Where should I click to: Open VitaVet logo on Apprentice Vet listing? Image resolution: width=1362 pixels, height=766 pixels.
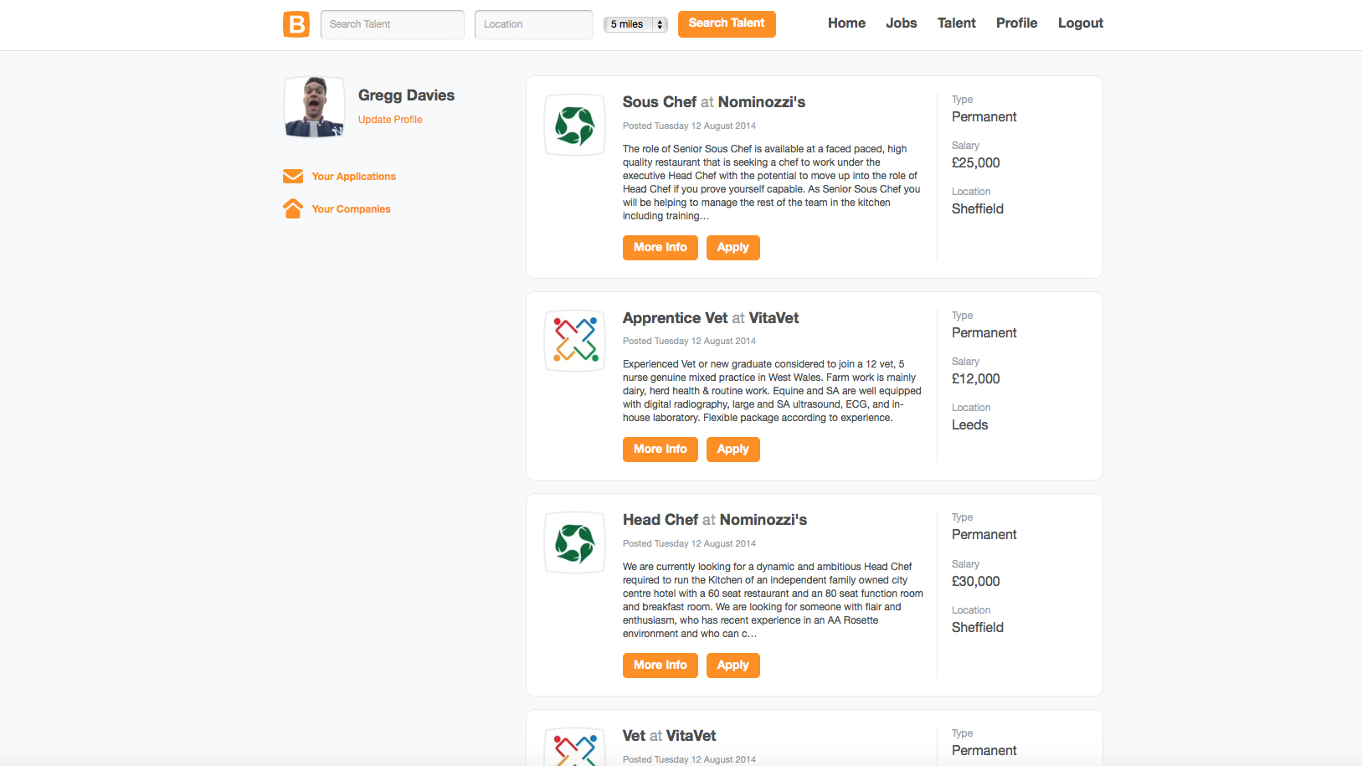(x=575, y=340)
